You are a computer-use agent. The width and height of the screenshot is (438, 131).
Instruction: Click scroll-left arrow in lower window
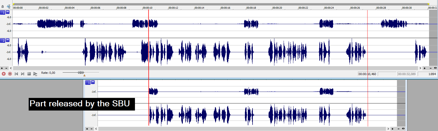pyautogui.click(x=96, y=129)
